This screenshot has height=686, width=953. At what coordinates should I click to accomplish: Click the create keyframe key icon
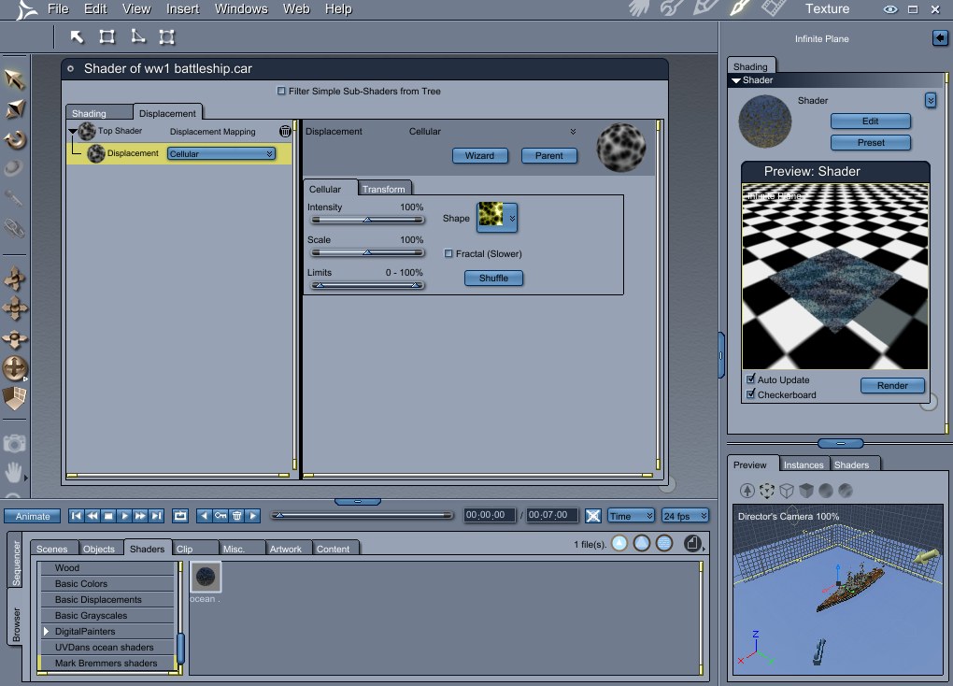point(220,516)
